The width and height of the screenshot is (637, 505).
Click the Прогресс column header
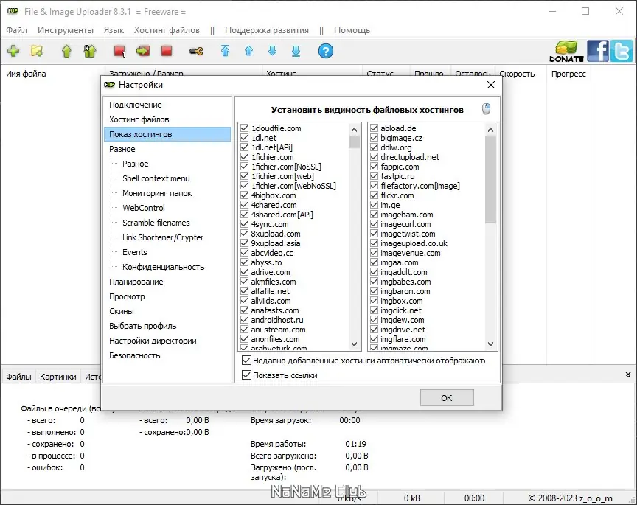coord(568,74)
